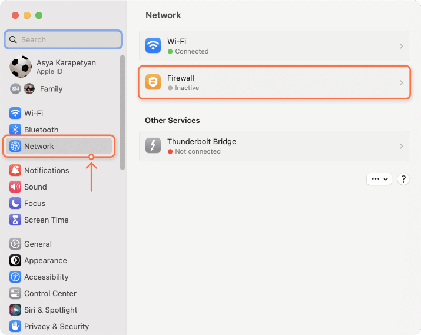The image size is (421, 335).
Task: Click the Network globe icon in the sidebar
Action: point(15,146)
